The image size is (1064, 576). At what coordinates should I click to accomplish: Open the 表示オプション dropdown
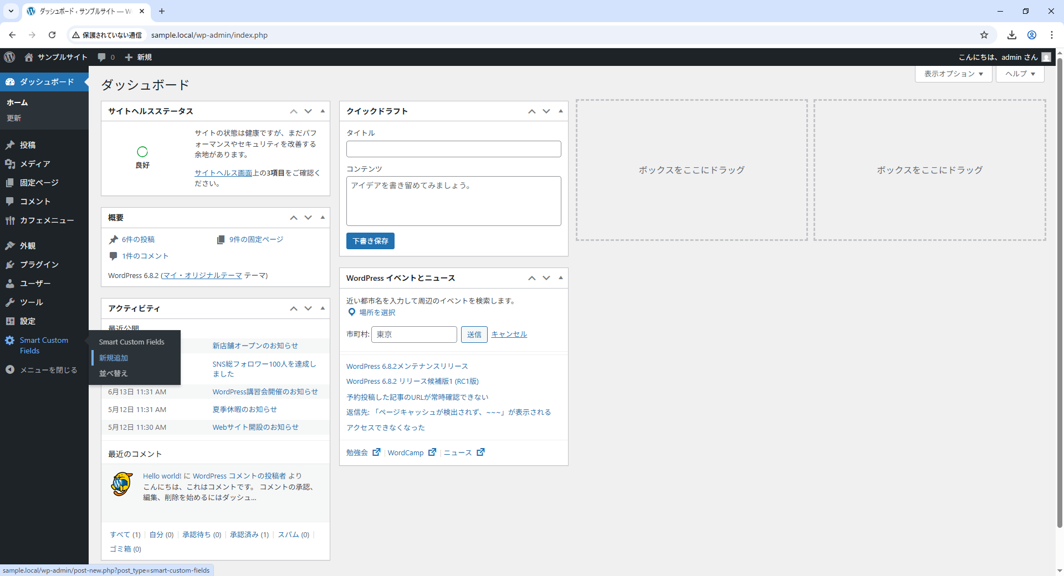click(954, 74)
